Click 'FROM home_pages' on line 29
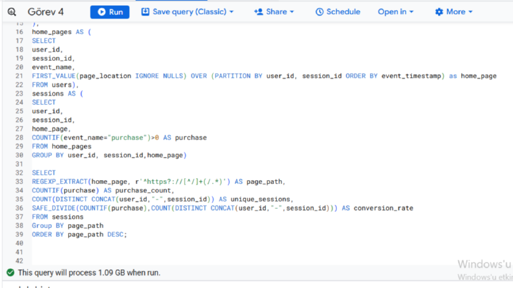 tap(61, 147)
